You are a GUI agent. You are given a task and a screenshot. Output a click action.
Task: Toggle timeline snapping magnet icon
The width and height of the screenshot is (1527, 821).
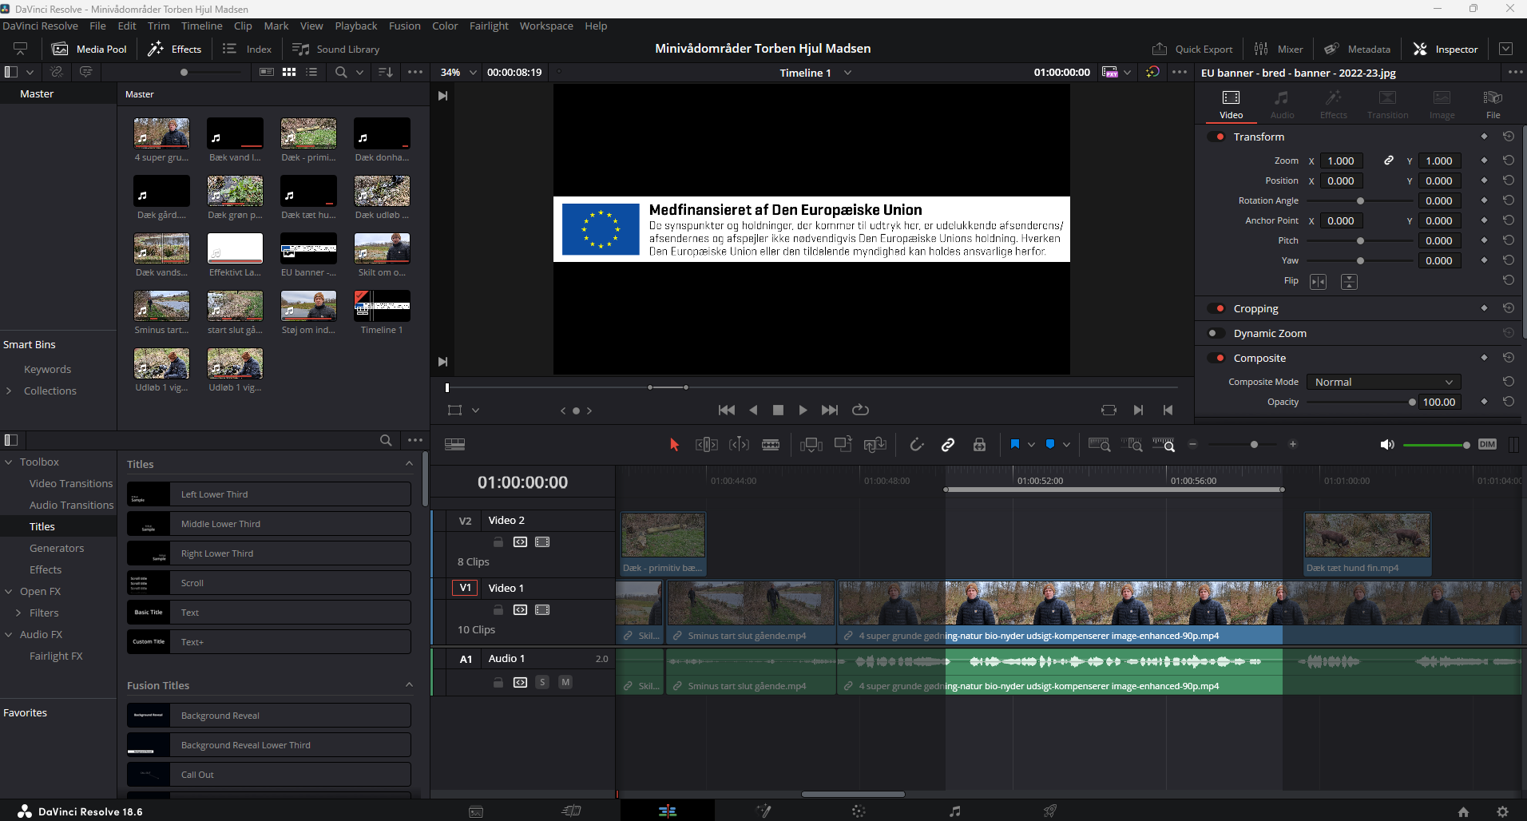[x=917, y=445]
